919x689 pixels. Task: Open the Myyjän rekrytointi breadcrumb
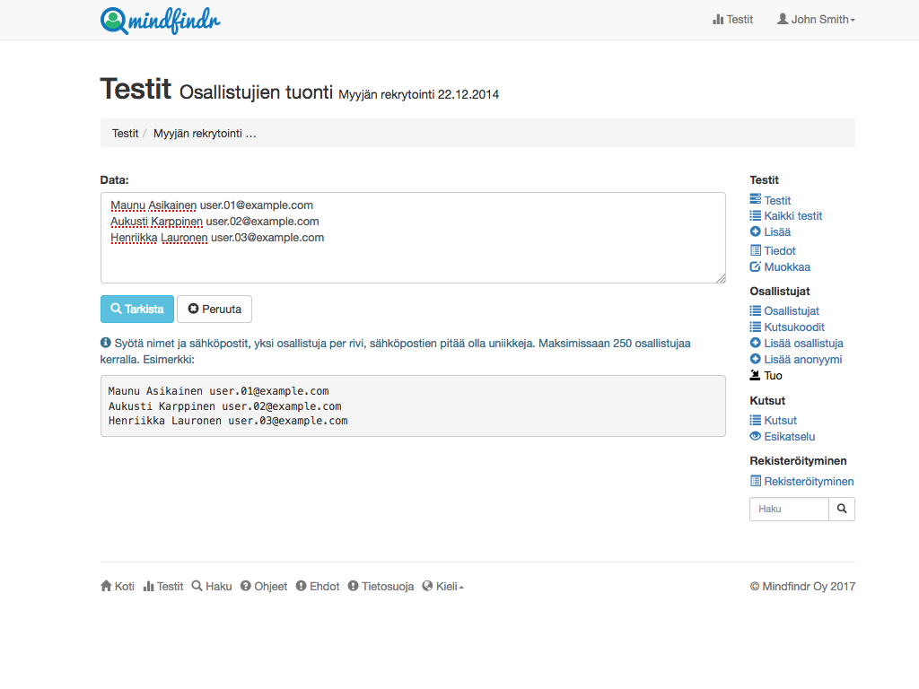(205, 133)
